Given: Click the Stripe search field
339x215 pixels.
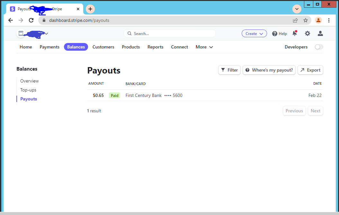Looking at the screenshot, I should click(170, 33).
